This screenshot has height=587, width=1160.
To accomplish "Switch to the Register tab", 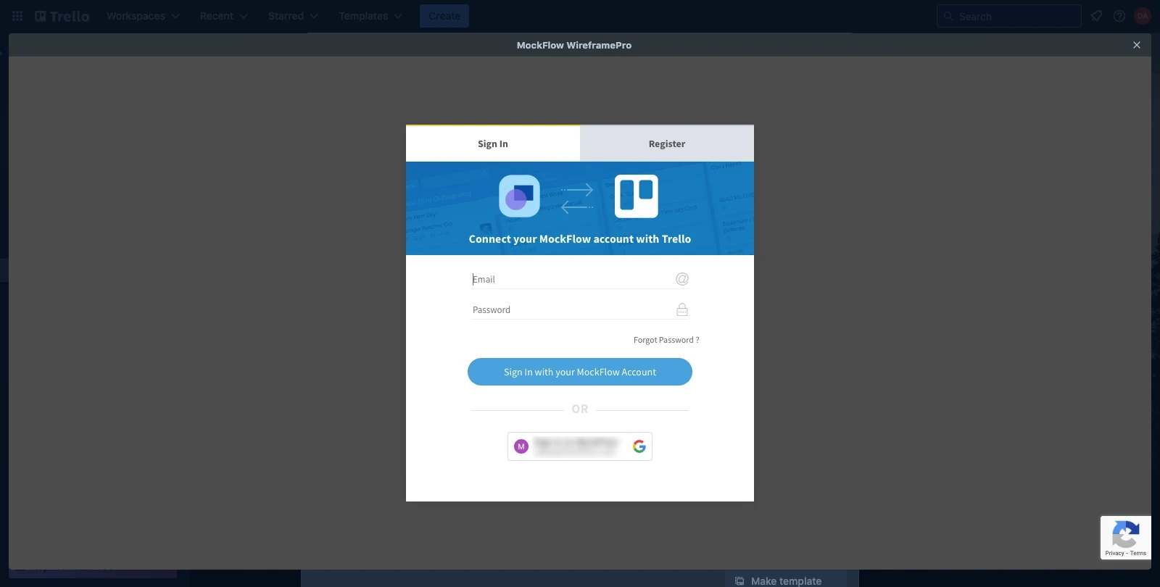I will [x=667, y=143].
